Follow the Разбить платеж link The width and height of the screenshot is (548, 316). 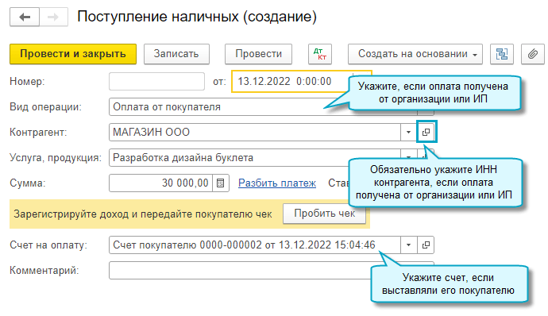(x=277, y=183)
